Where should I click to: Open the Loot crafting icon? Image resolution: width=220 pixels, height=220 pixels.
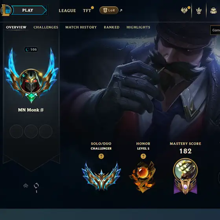coord(199,11)
